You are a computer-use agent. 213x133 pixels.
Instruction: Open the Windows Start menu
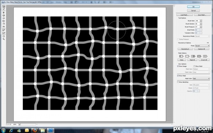(x=3, y=131)
